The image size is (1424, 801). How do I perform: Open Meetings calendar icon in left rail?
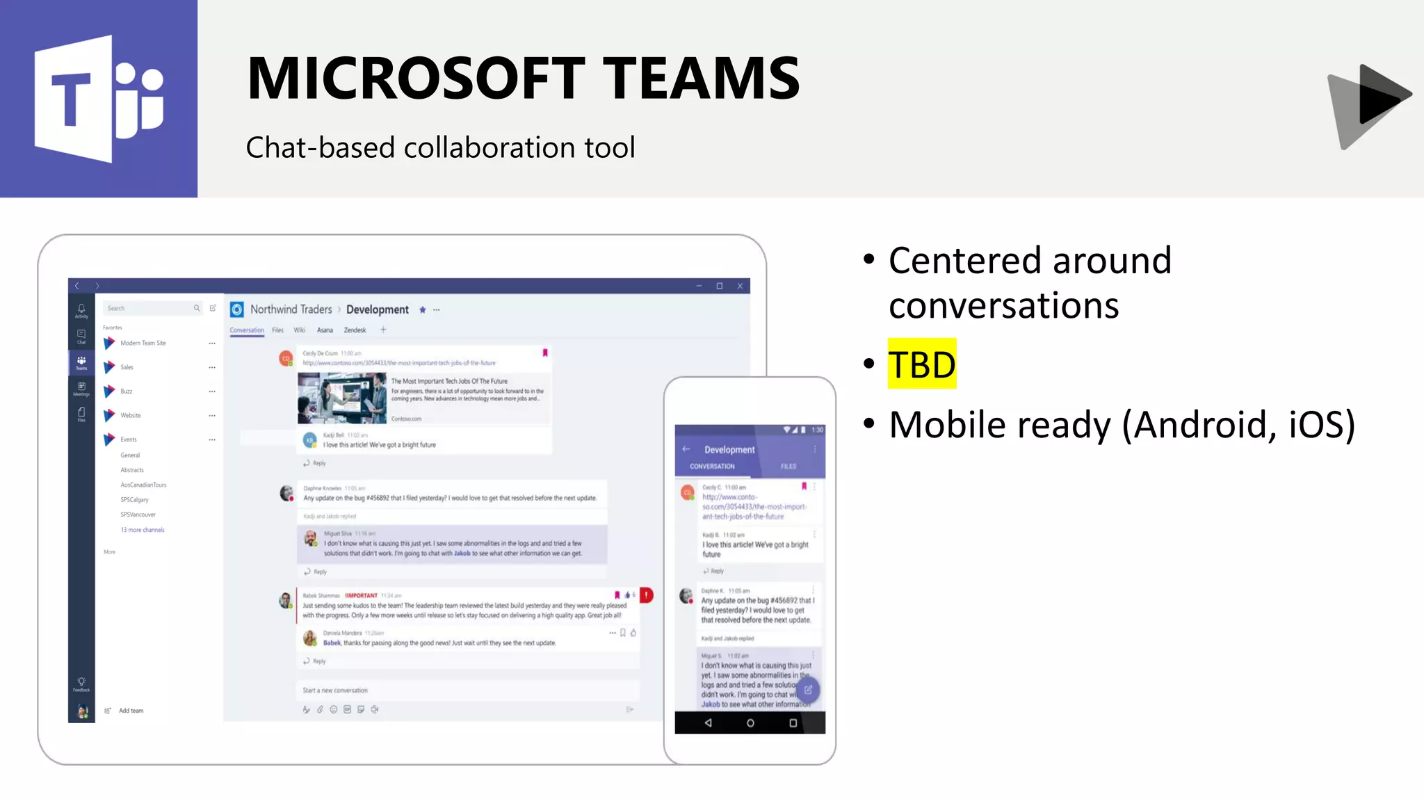pyautogui.click(x=81, y=389)
